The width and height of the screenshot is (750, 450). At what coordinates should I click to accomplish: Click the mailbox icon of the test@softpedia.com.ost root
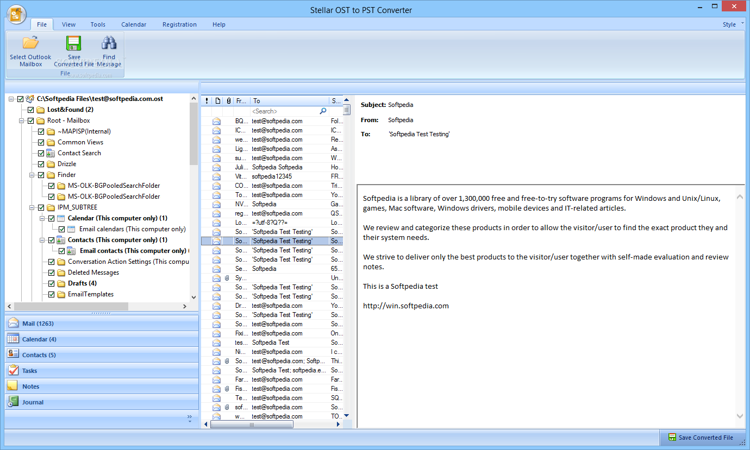pos(30,99)
